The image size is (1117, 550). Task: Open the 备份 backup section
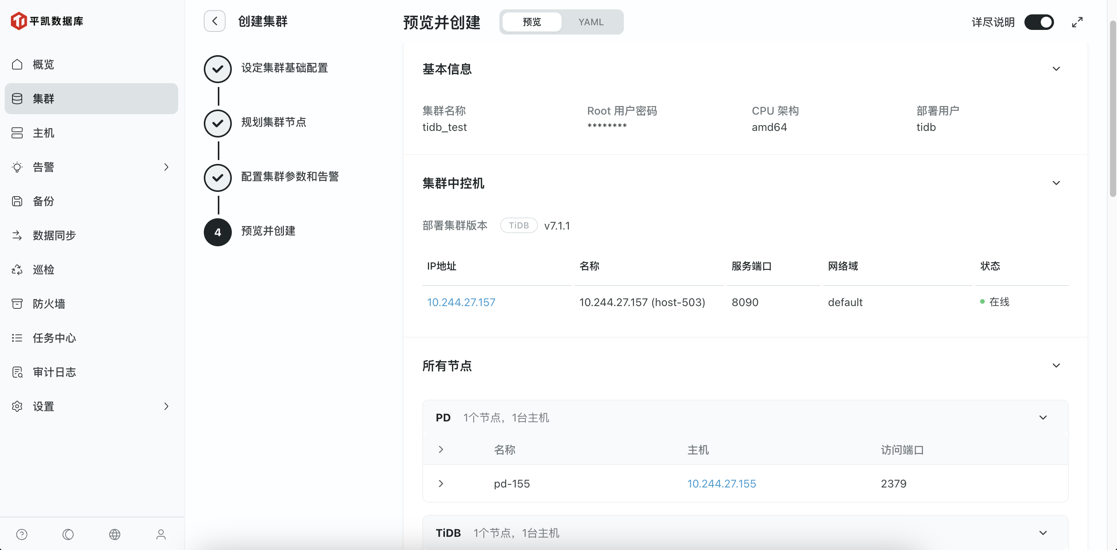43,201
